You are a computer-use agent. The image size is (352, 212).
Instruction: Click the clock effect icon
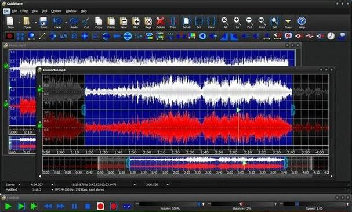click(x=331, y=36)
